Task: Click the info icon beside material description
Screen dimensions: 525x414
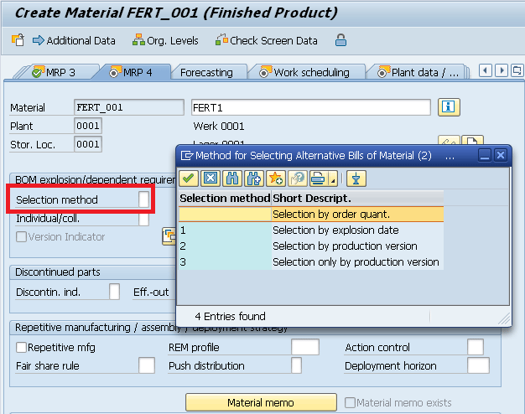Action: 450,106
